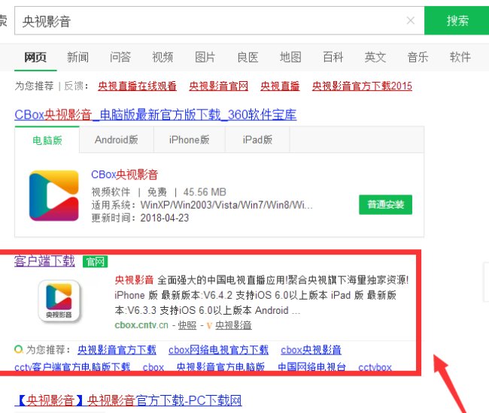Image resolution: width=489 pixels, height=413 pixels.
Task: Click the 45.56 MB file size text
Action: tap(205, 192)
